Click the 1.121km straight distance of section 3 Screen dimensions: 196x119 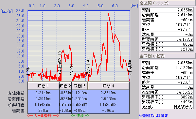pos(80,93)
